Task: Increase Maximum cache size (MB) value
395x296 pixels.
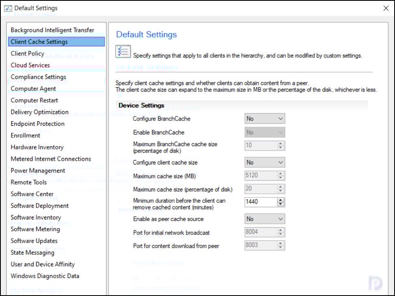Action: click(x=280, y=173)
